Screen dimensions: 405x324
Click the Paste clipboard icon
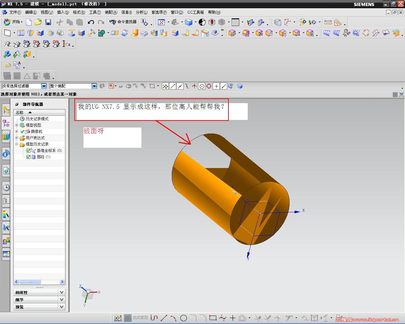point(79,22)
